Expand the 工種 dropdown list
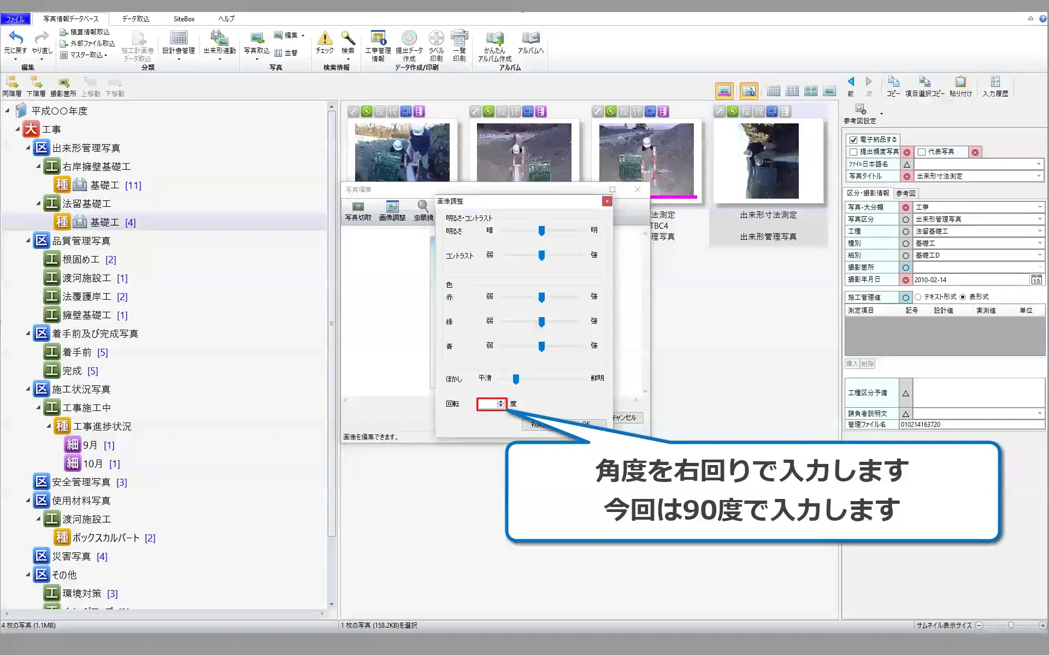 point(1039,231)
